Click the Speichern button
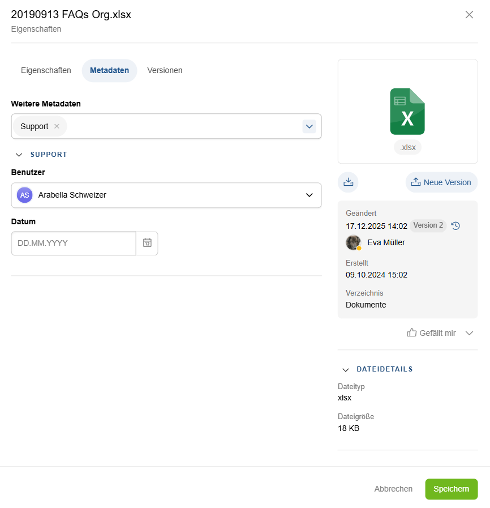Image resolution: width=490 pixels, height=508 pixels. (451, 489)
